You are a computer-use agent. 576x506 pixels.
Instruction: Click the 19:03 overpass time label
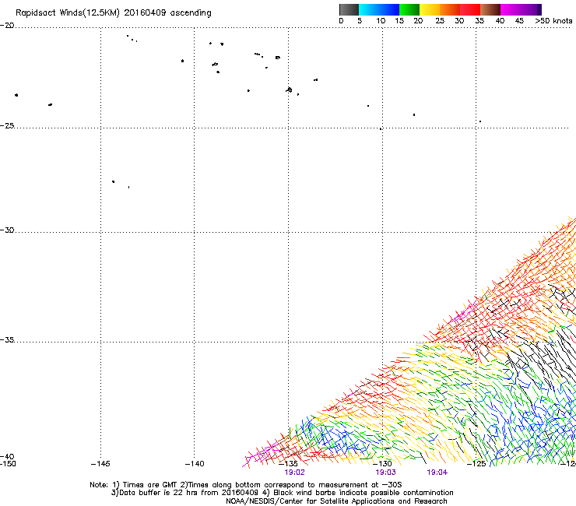[x=386, y=473]
